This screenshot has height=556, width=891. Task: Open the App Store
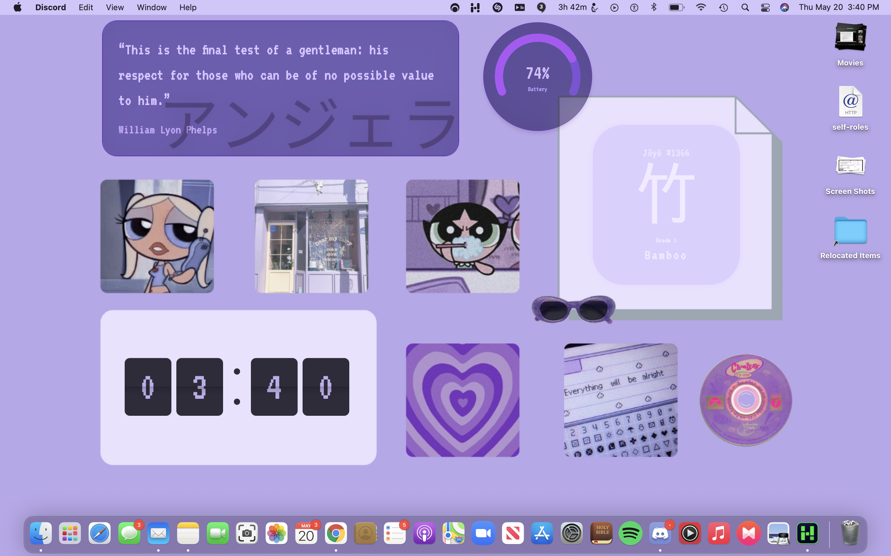click(x=542, y=533)
